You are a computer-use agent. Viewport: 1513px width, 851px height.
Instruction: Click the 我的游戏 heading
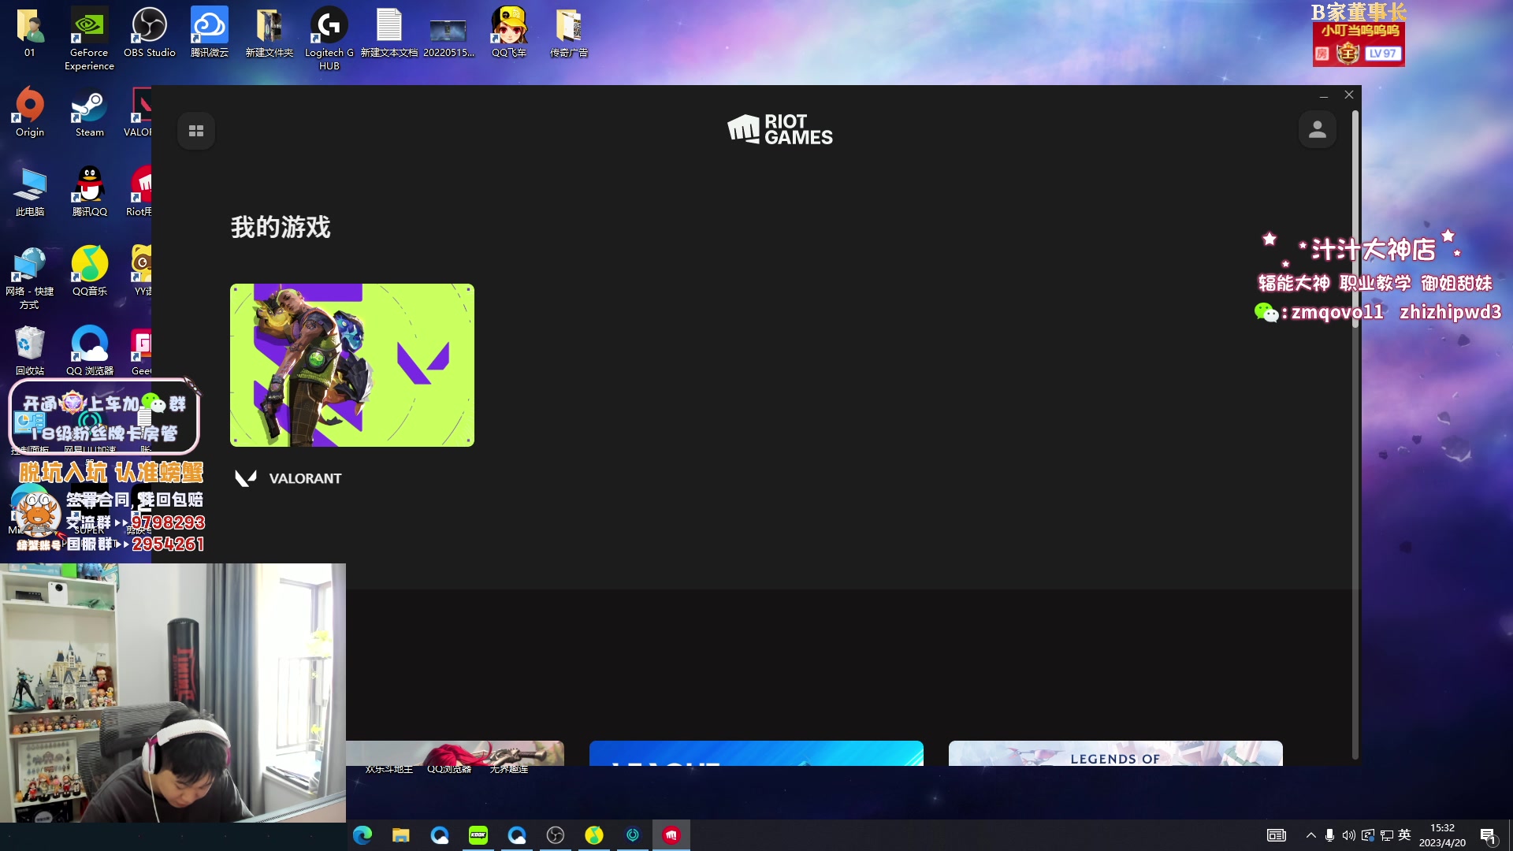[281, 228]
